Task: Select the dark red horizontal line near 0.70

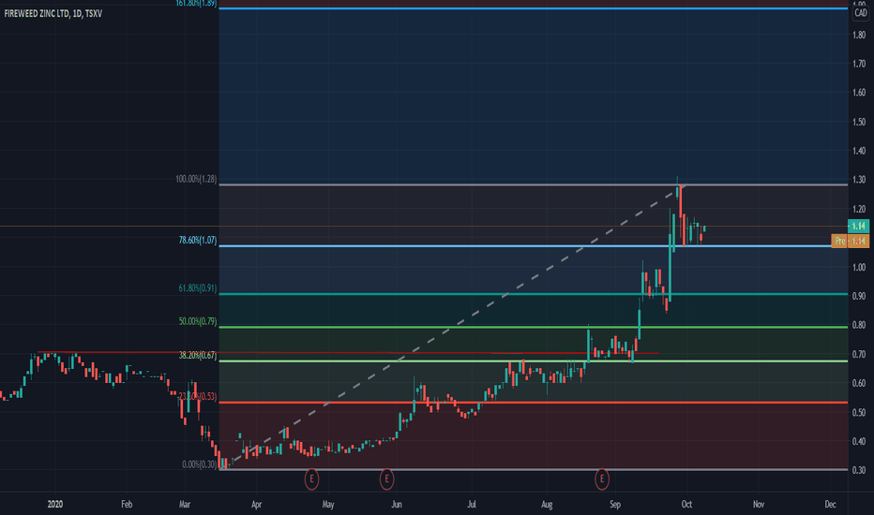Action: tap(348, 352)
